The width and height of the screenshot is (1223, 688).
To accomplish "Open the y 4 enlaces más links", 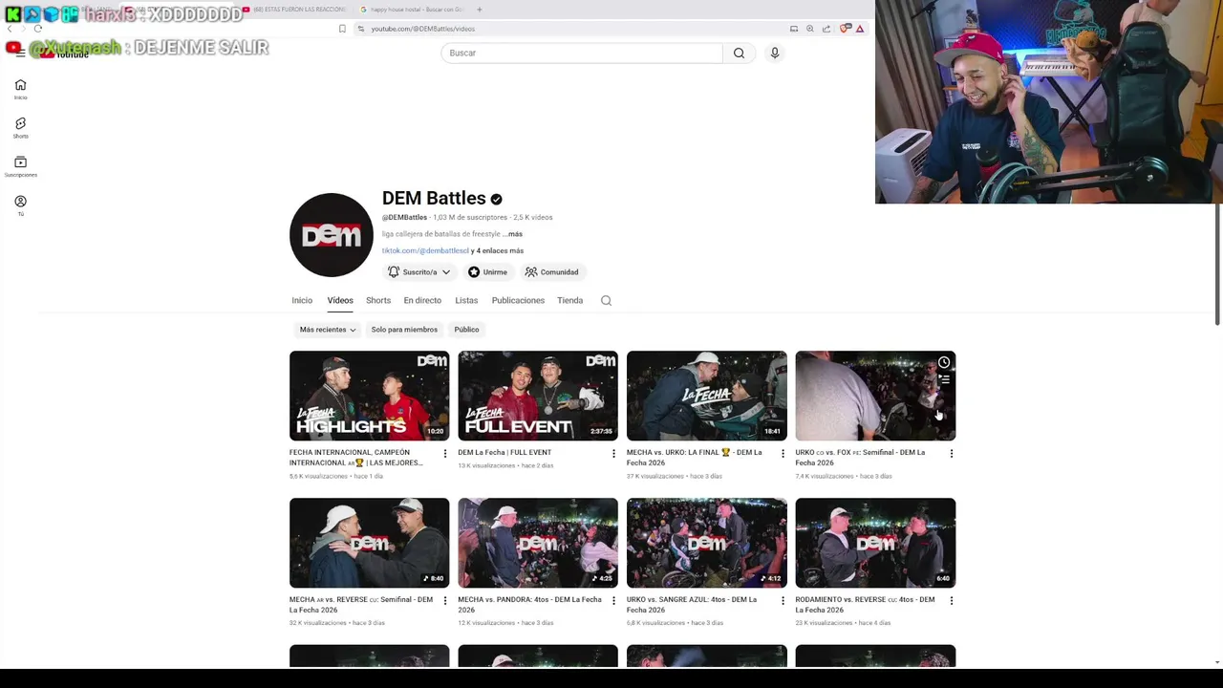I will 497,250.
